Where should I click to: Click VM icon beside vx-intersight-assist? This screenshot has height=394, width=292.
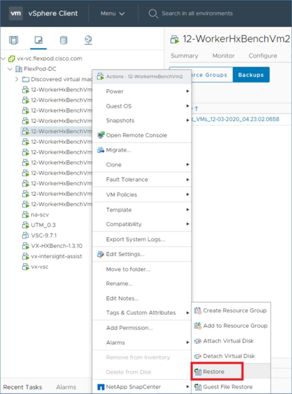click(25, 256)
